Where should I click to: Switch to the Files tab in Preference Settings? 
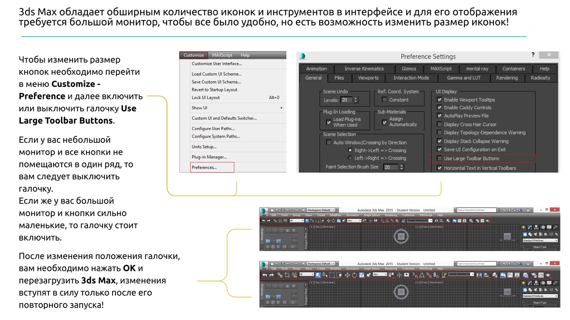(339, 78)
